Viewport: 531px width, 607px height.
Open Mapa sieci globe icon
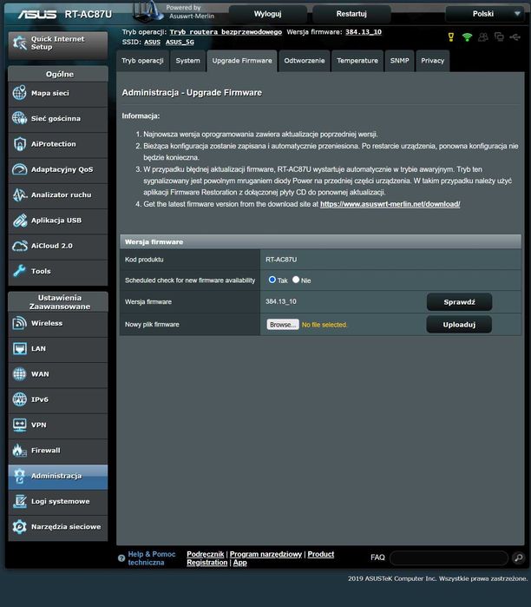[19, 93]
